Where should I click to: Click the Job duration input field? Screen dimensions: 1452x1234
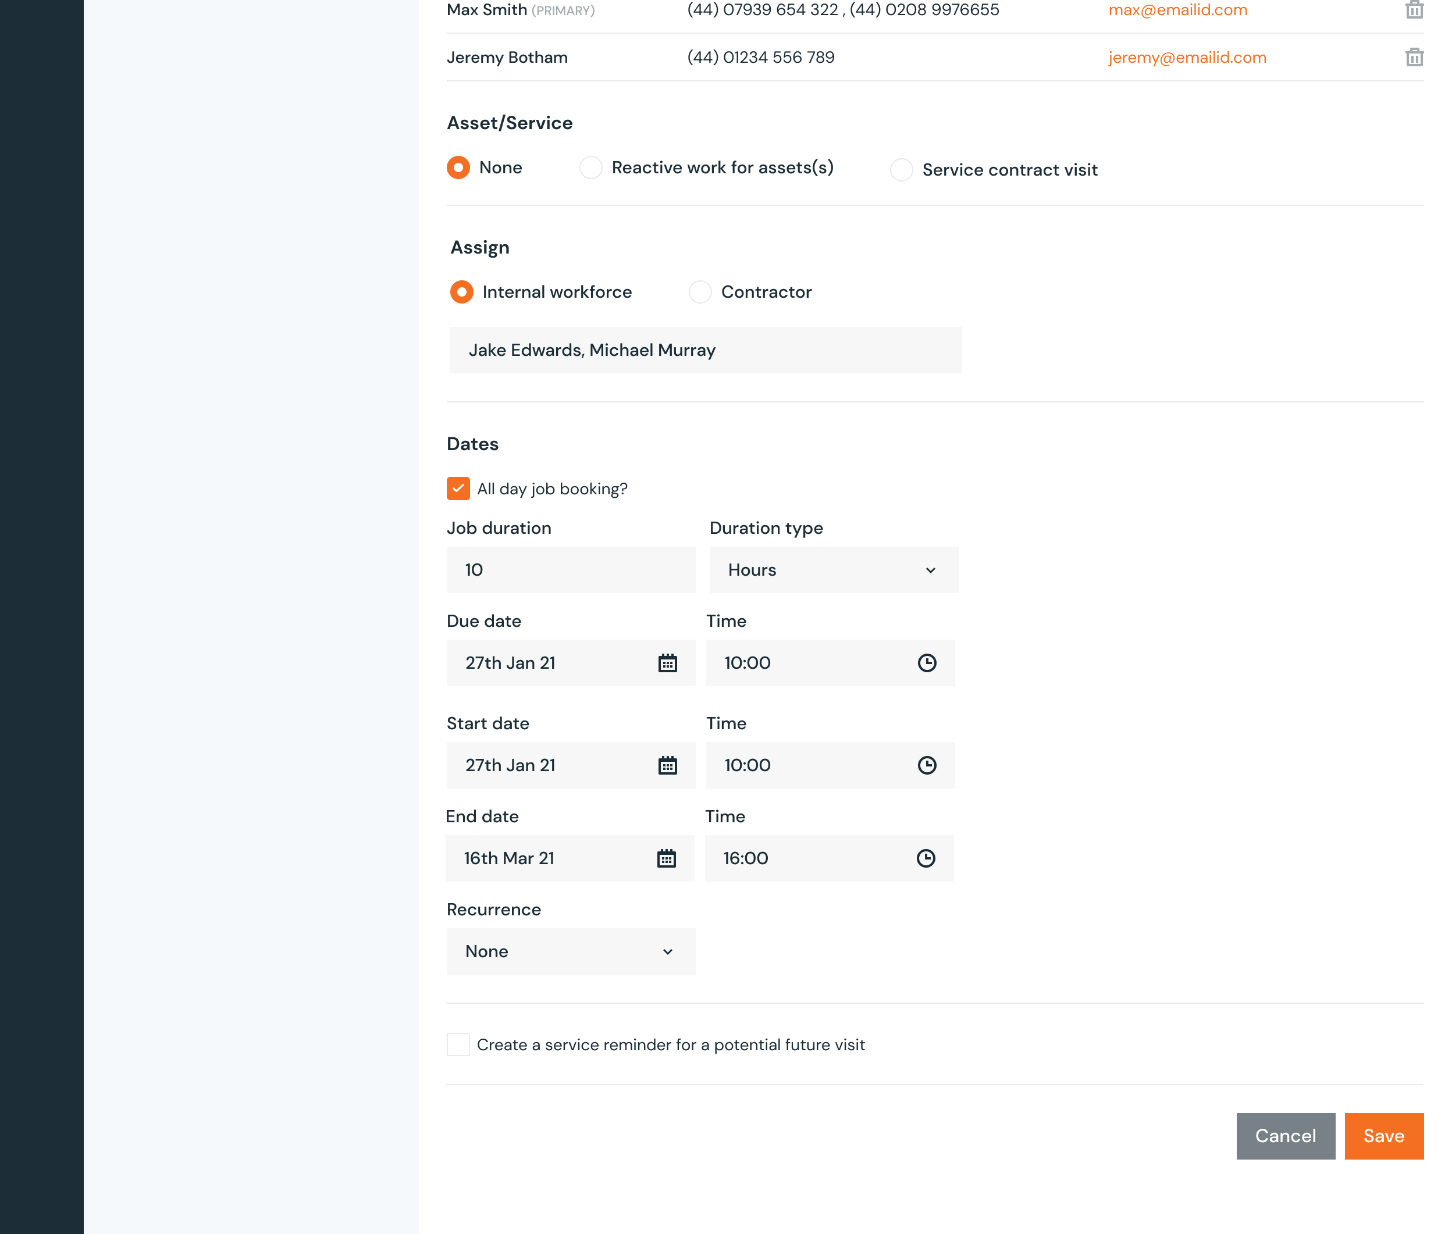571,569
